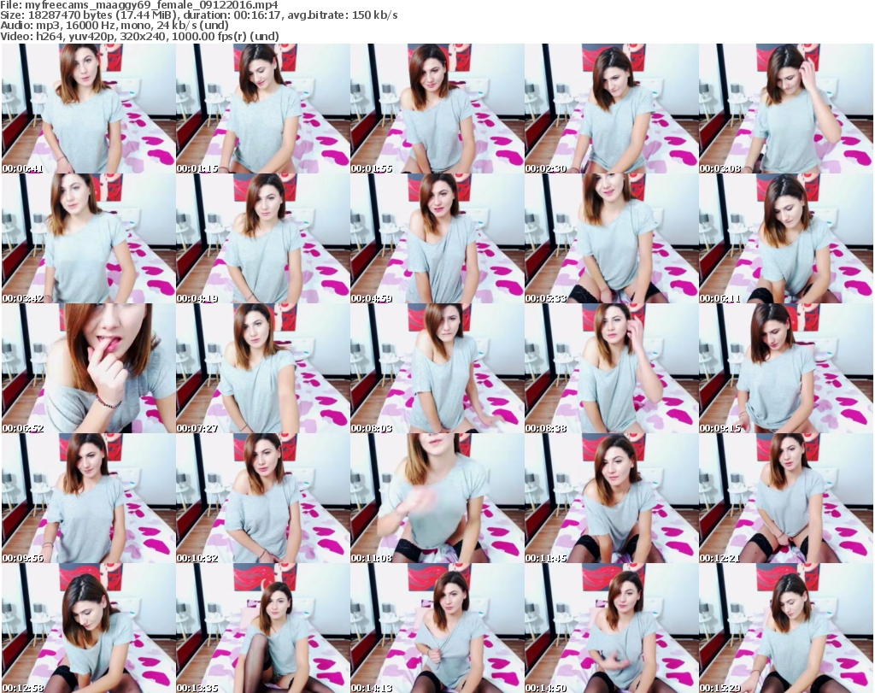
Task: Select the thumbnail at 00:03:42
Action: [x=88, y=238]
